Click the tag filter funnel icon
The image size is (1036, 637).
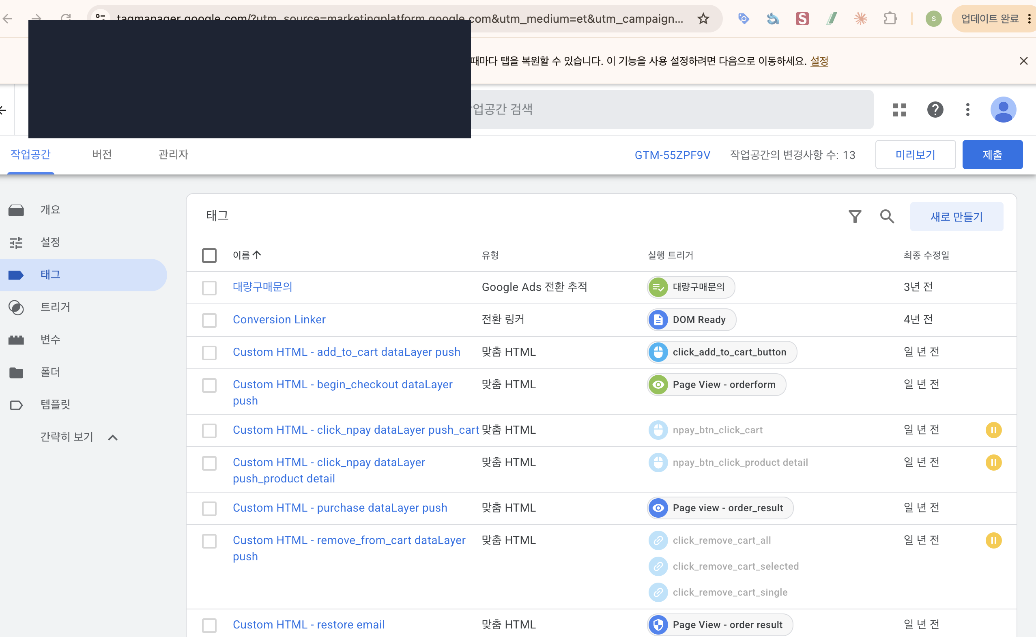[855, 217]
